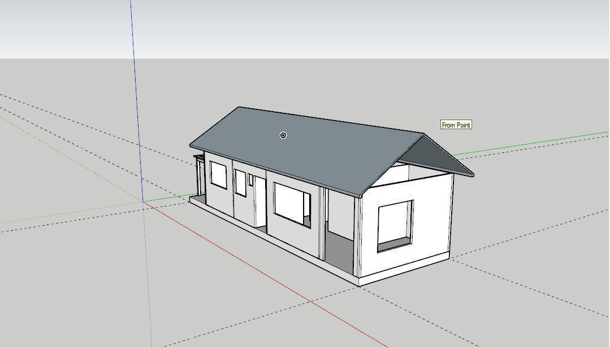Click the leftmost window on the long wall
The width and height of the screenshot is (610, 348).
coord(218,175)
